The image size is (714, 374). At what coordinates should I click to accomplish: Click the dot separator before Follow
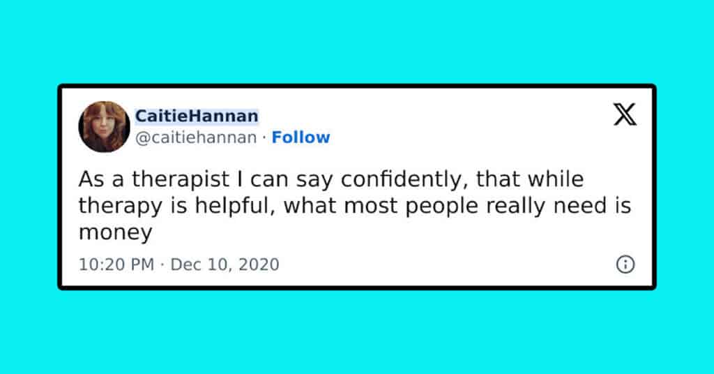(264, 137)
